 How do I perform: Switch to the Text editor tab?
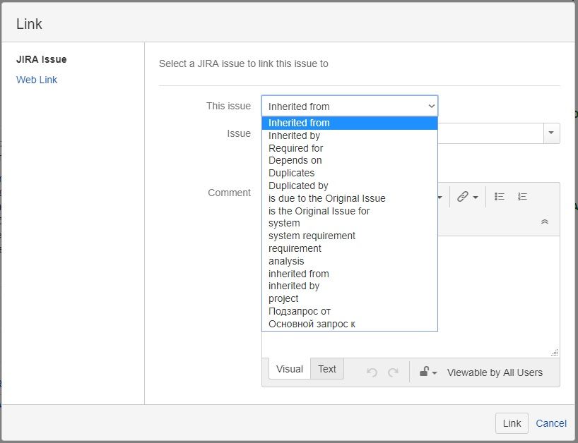pyautogui.click(x=327, y=369)
